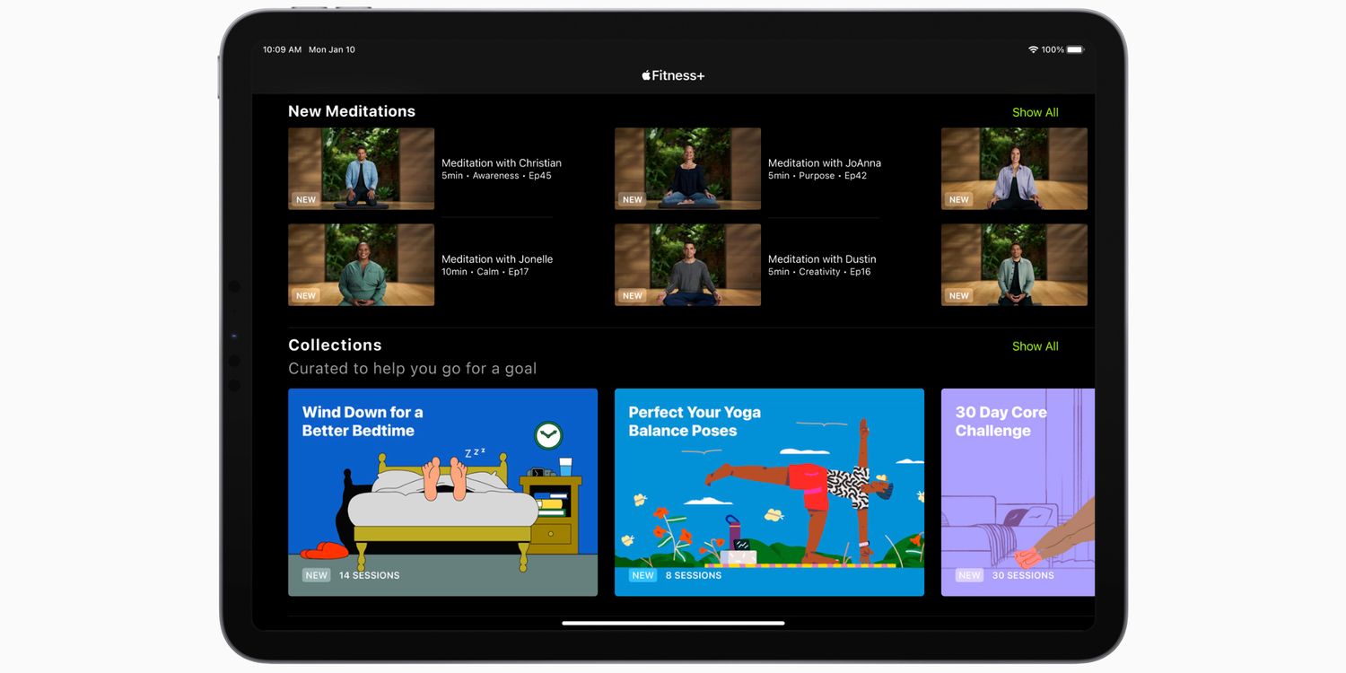Play Meditation with Jonelle video
The height and width of the screenshot is (673, 1346).
click(x=361, y=265)
